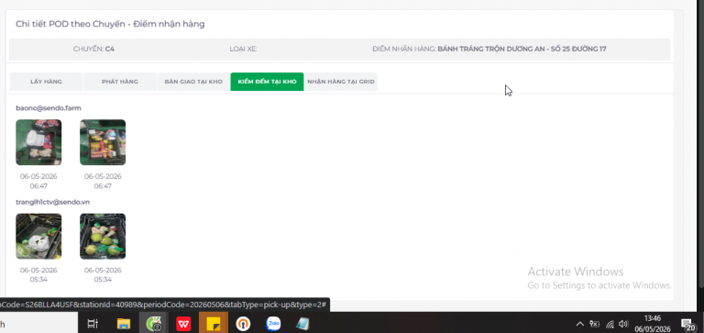Open baonc's second photo with snack packages

click(103, 142)
